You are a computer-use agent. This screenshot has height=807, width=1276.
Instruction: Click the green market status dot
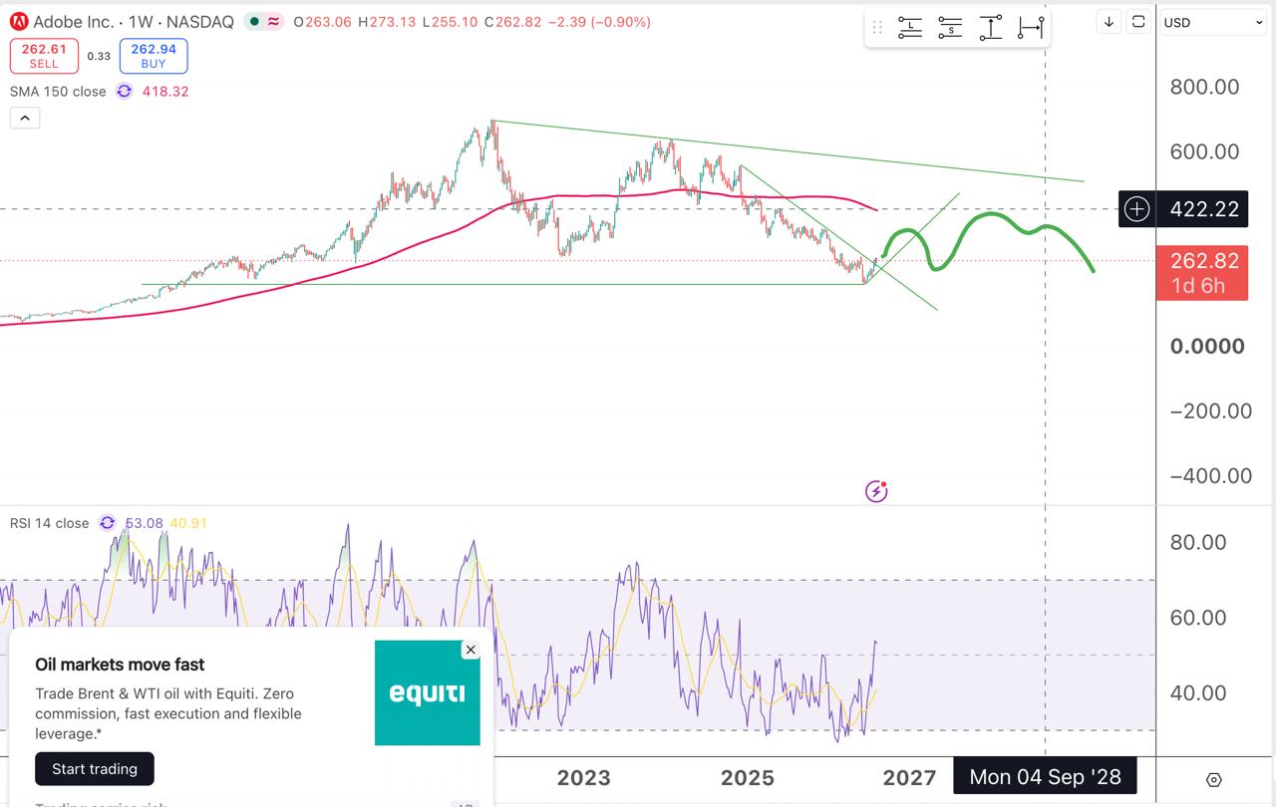tap(255, 22)
